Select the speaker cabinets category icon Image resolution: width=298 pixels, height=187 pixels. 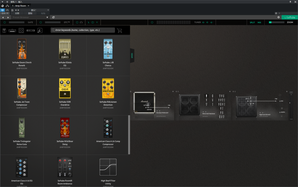[21, 31]
